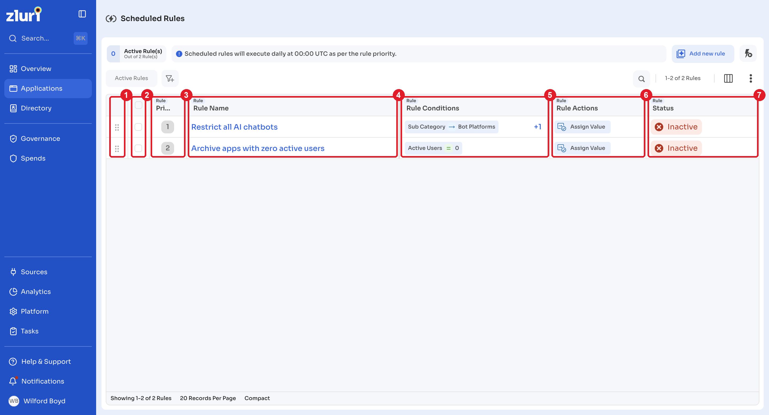769x415 pixels.
Task: Check the Restrict all AI chatbots row checkbox
Action: 138,127
